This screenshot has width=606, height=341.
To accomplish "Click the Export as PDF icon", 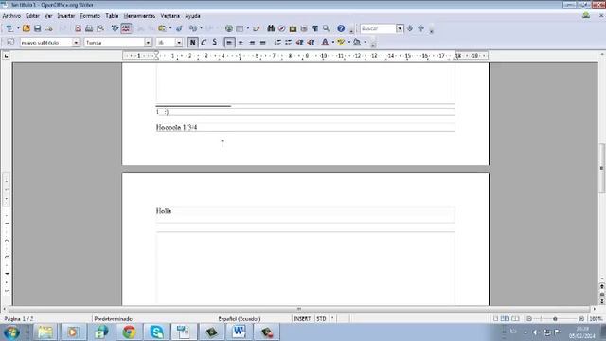I will pos(78,28).
